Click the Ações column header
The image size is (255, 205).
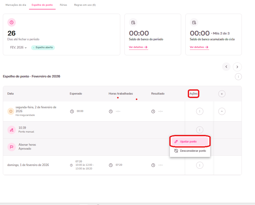click(193, 94)
